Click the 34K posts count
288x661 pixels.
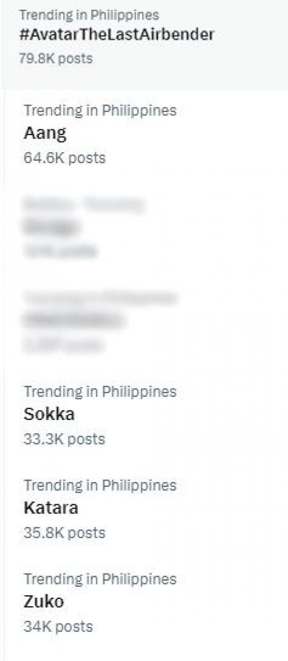(x=58, y=626)
